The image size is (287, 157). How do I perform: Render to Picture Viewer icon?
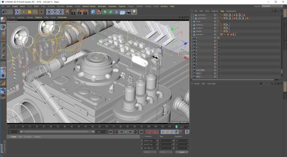[80, 12]
